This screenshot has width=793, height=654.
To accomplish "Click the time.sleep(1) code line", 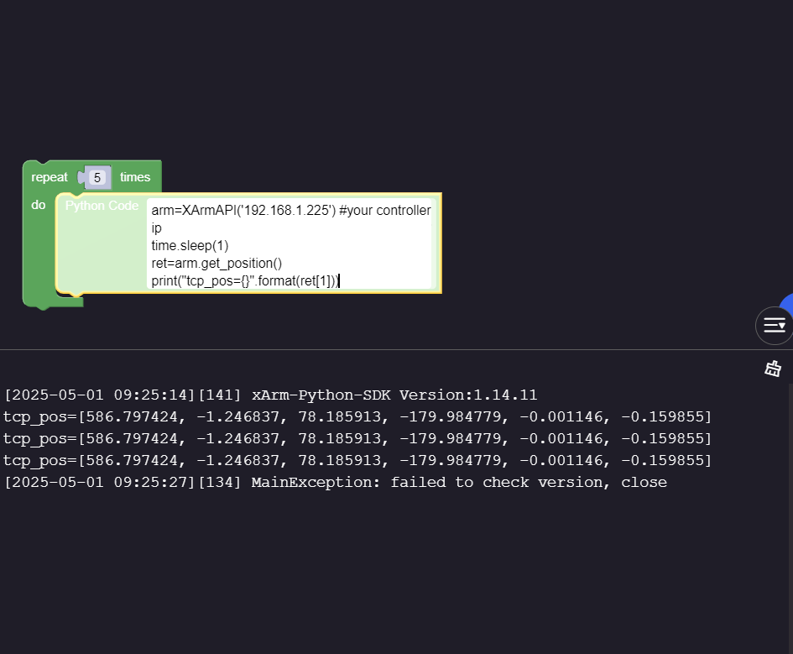I will 190,246.
